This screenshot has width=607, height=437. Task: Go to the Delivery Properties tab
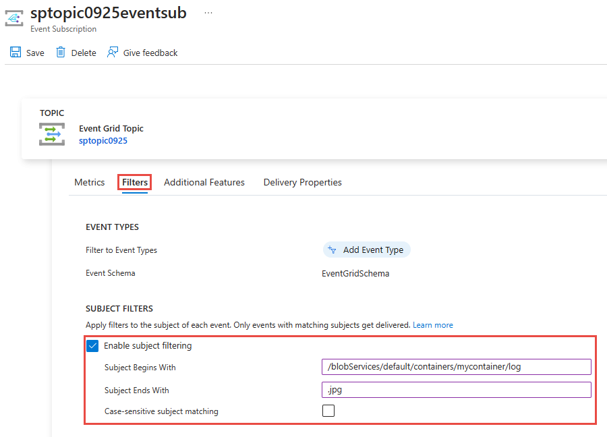(302, 182)
